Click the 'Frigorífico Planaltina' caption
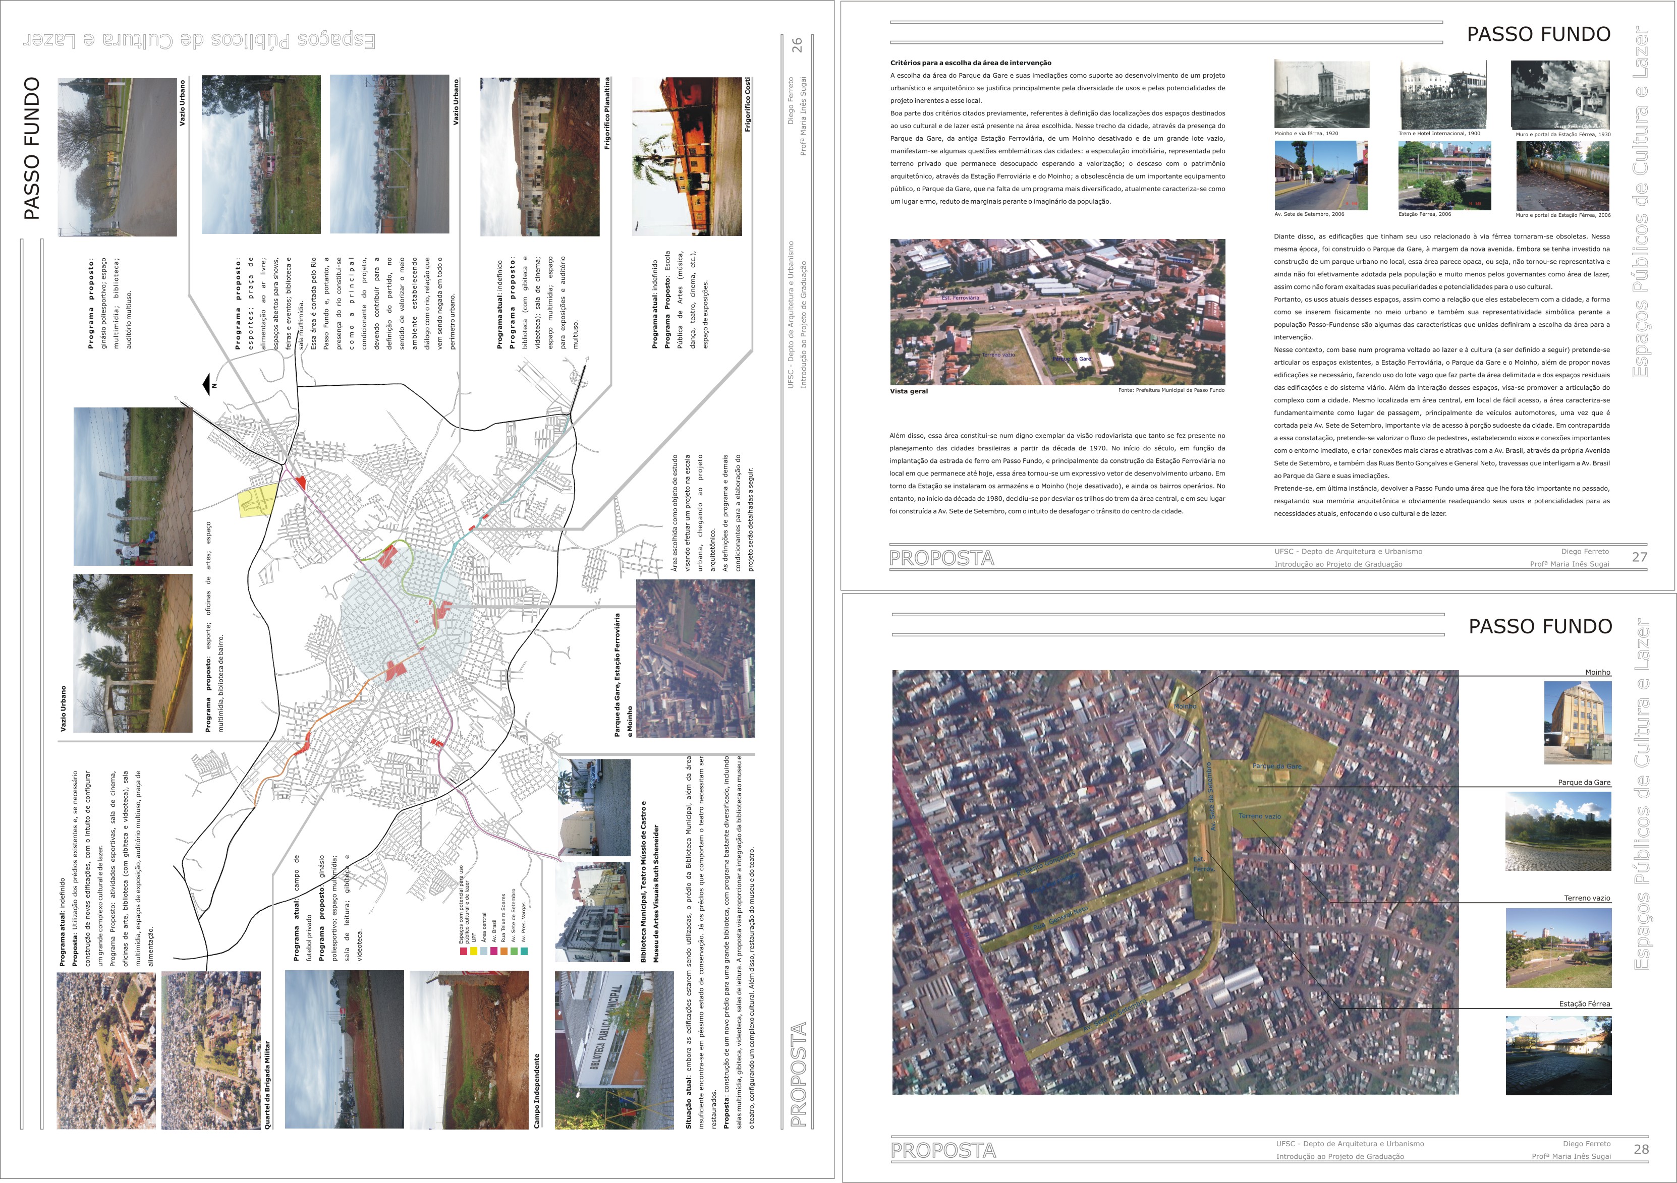 point(607,113)
